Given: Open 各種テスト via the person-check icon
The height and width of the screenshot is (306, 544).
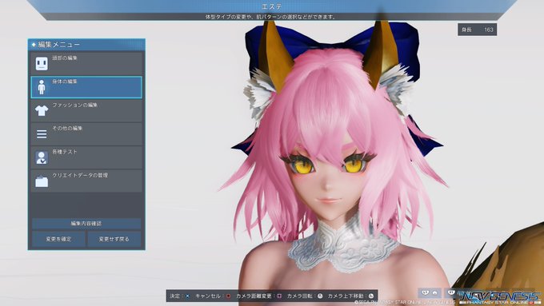Looking at the screenshot, I should point(42,157).
